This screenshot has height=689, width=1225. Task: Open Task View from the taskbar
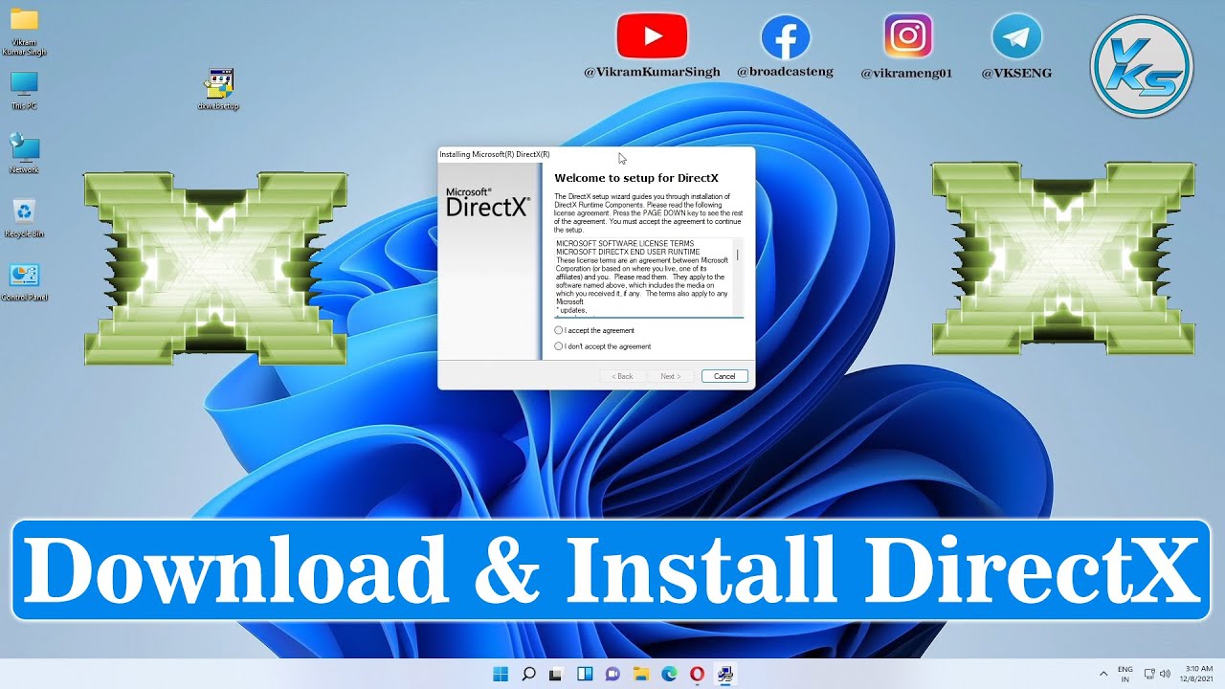point(556,674)
